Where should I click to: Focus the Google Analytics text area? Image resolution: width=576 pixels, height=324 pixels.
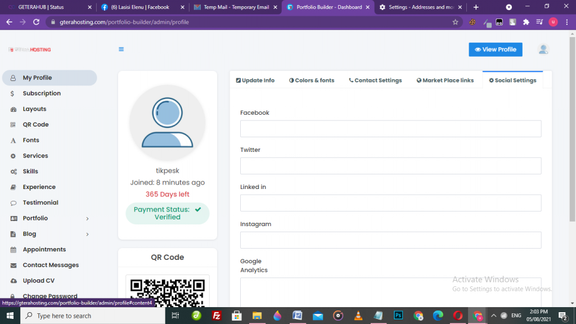[390, 292]
